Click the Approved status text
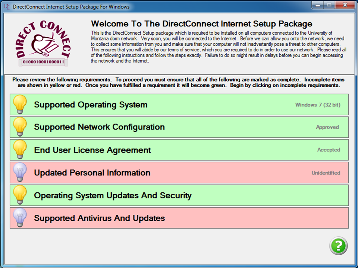Screen dimensions: 358x268 tap(327, 127)
